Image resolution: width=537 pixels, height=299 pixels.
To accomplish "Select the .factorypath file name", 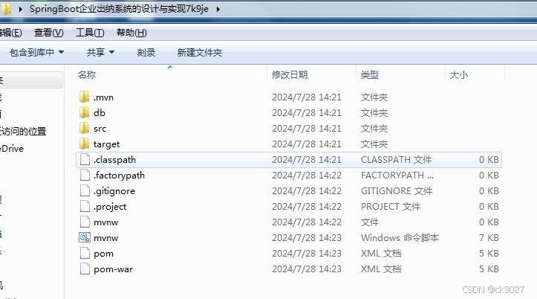I will pyautogui.click(x=119, y=176).
